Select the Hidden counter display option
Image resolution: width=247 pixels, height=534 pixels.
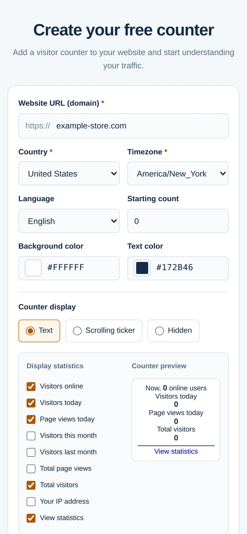pos(174,331)
